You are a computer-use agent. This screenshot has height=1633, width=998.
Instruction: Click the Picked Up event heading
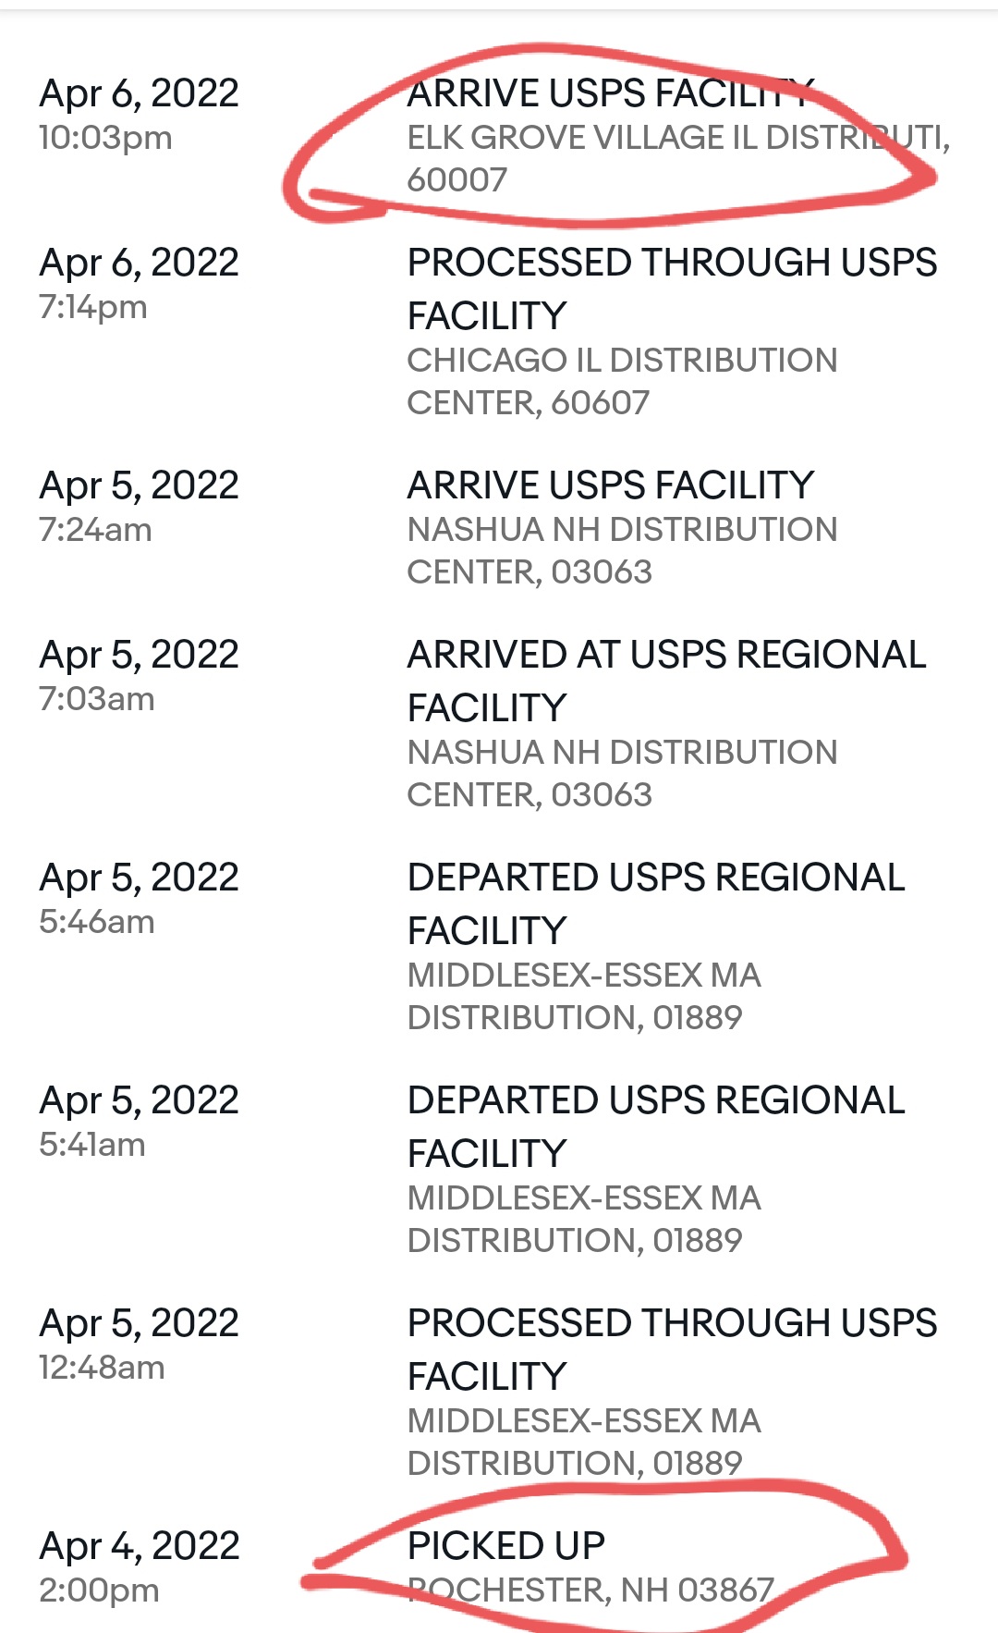tap(506, 1546)
